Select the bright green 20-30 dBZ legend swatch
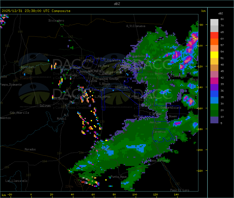Image resolution: width=234 pixels, height=198 pixels. [214, 107]
